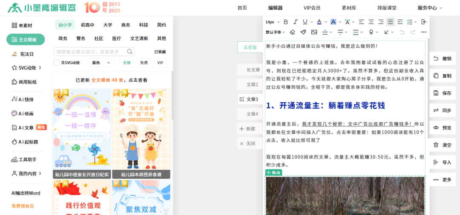
Task: Open the 最热 sort dropdown
Action: (x=101, y=63)
